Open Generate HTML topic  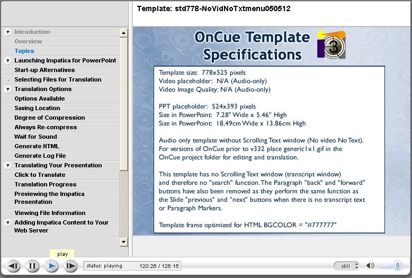[x=37, y=146]
